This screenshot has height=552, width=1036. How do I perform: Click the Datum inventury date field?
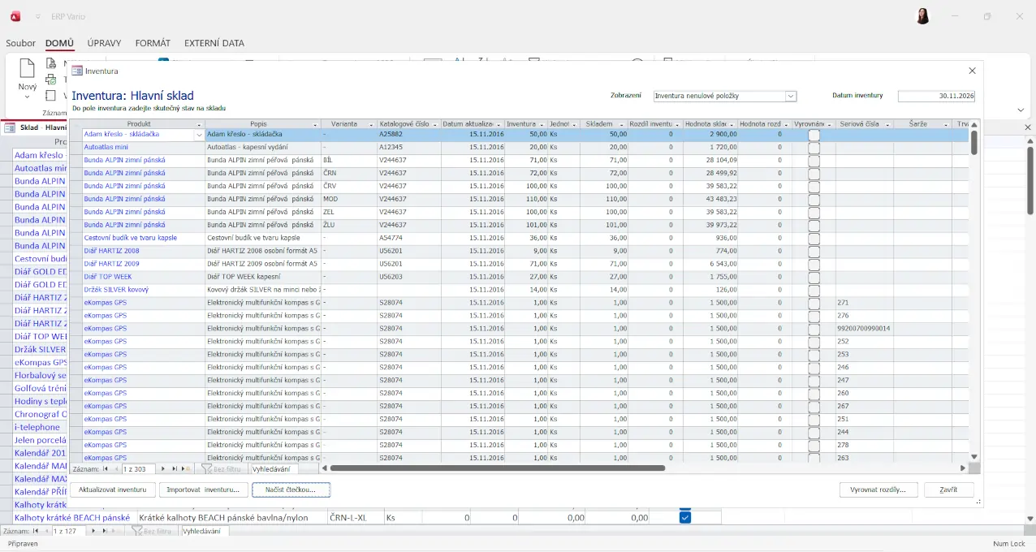point(935,96)
